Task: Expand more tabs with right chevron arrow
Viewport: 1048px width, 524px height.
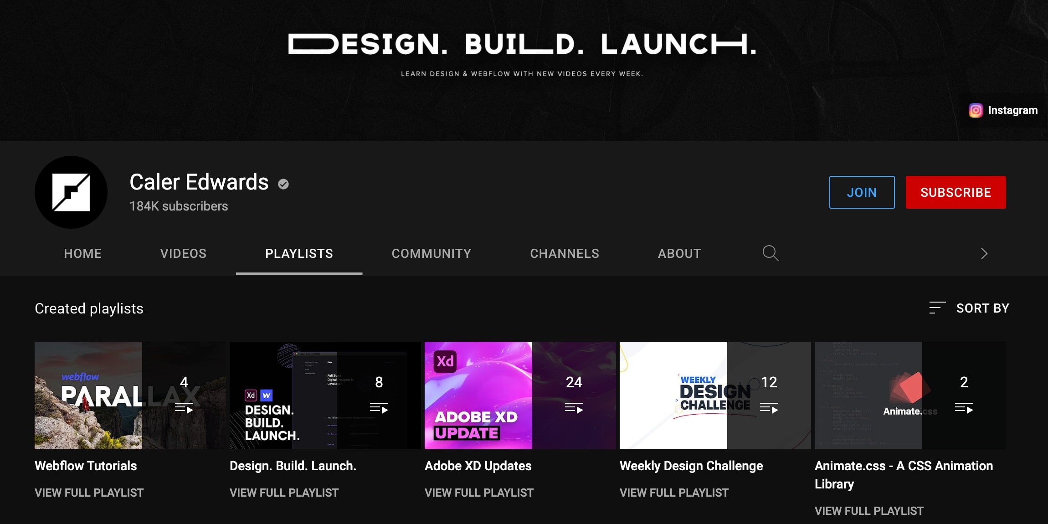Action: click(x=984, y=253)
